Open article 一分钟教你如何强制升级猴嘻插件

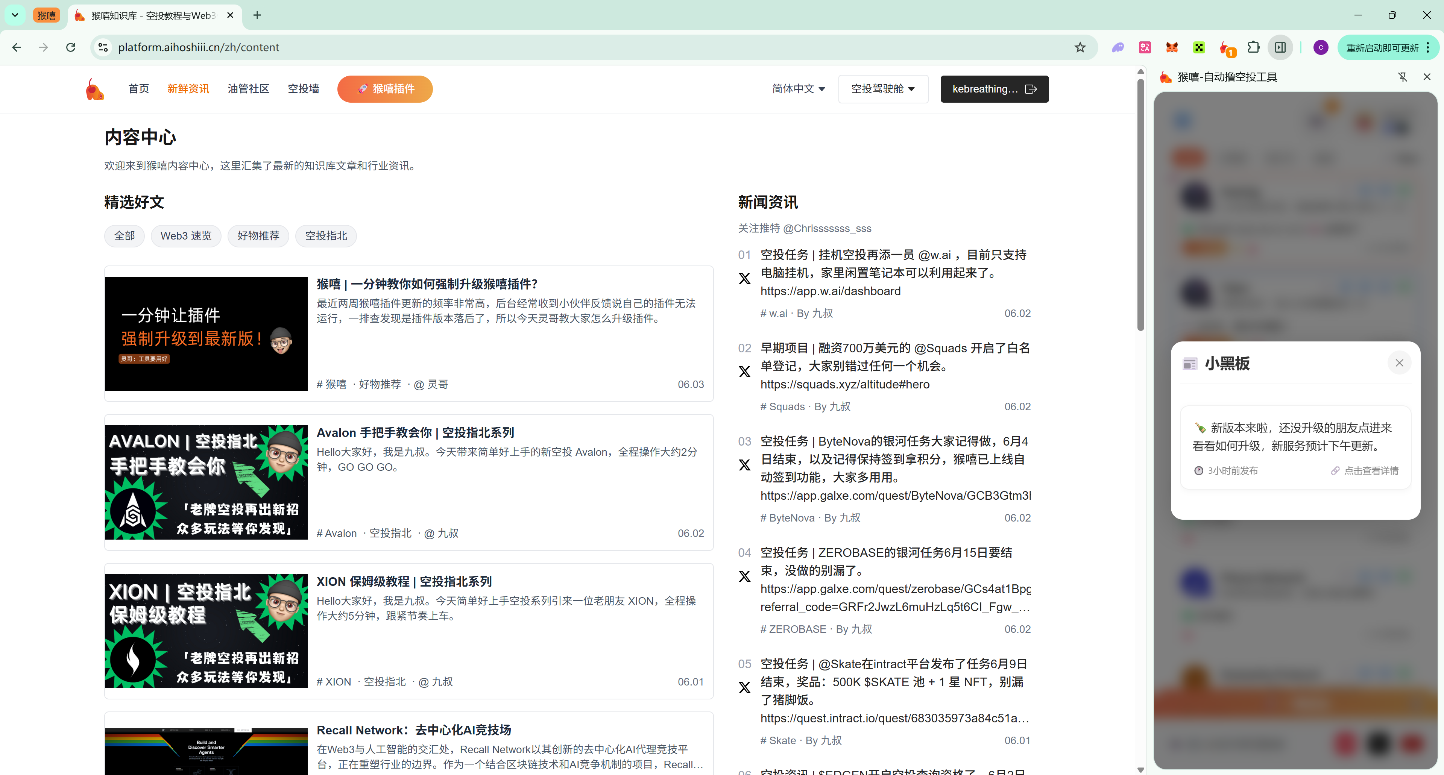point(427,284)
